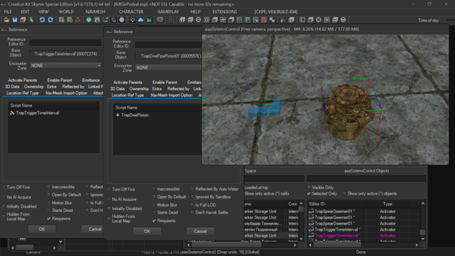Uncheck Respawns in TrapTriggerTimeInterval Reference window
455x256 pixels.
click(x=49, y=218)
